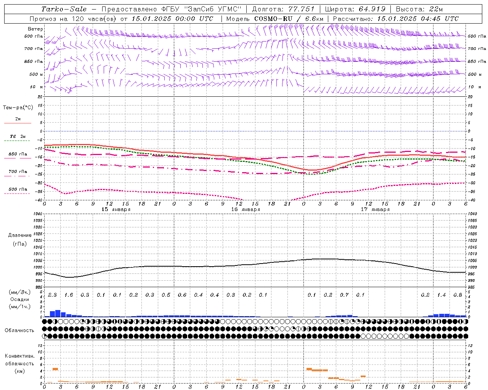Click the precipitation value 0.7
This screenshot has width=488, height=390.
click(x=344, y=295)
